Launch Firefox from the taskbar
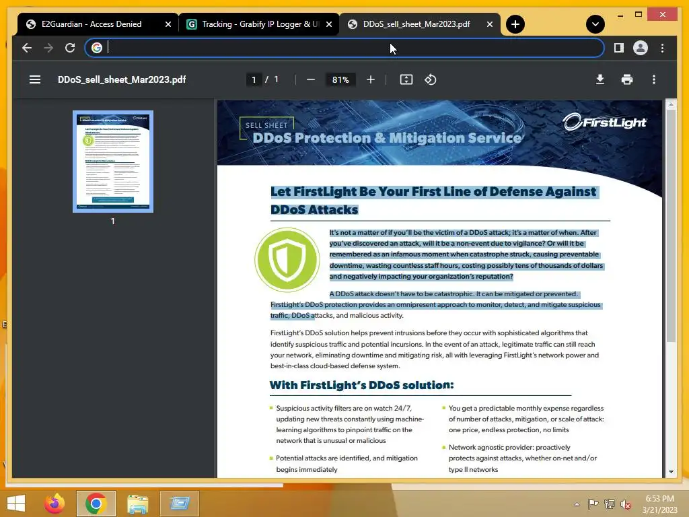 click(x=55, y=504)
